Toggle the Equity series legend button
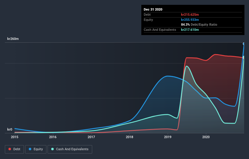Viewport: 249px width, 159px height. 36,149
